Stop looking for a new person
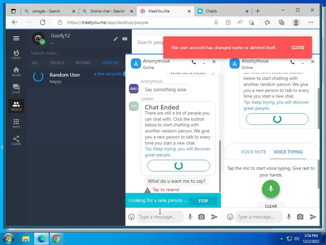 (x=203, y=201)
